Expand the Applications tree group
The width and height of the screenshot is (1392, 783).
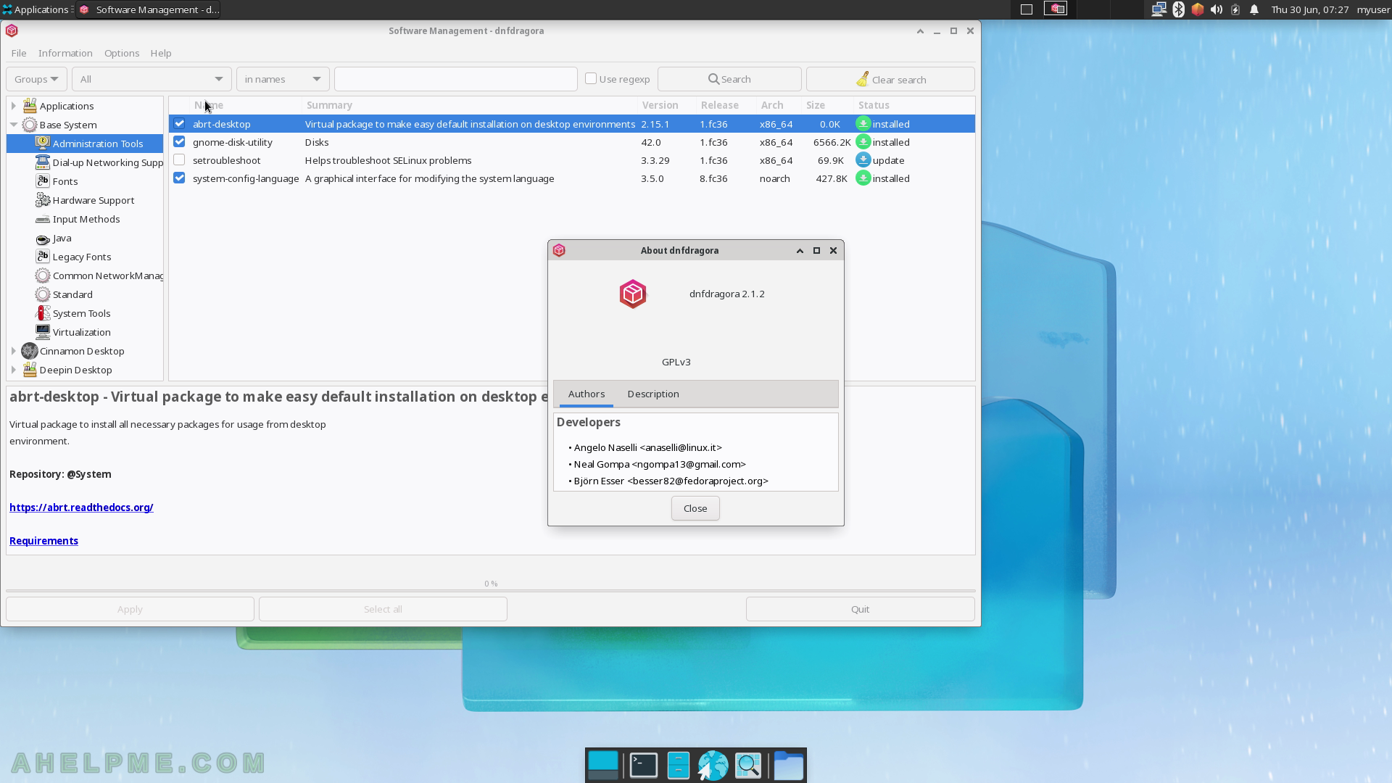point(13,106)
